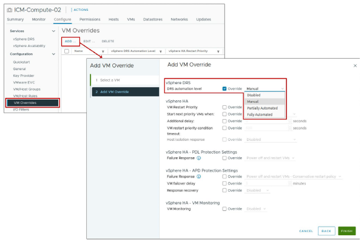Go to the VMs tab
Image resolution: width=364 pixels, height=243 pixels.
pos(131,19)
